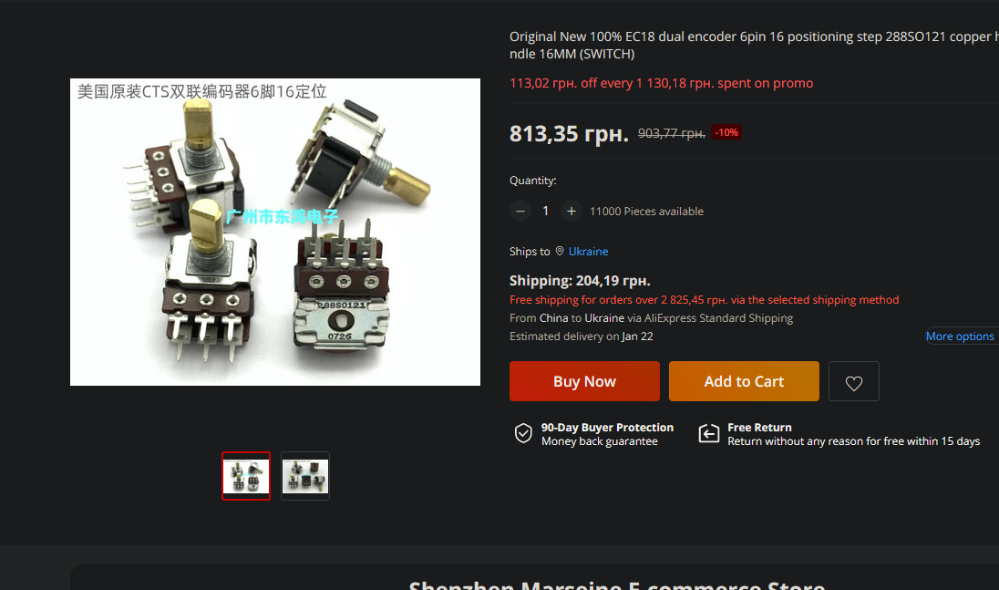
Task: Click the 90-Day Buyer Protection shield icon
Action: [523, 434]
